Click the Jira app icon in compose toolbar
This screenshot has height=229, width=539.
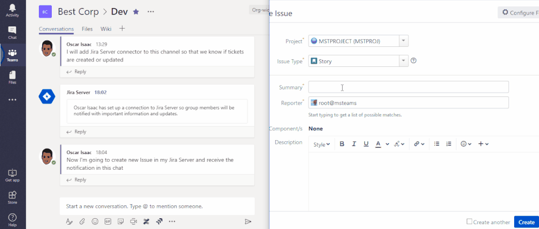[159, 221]
